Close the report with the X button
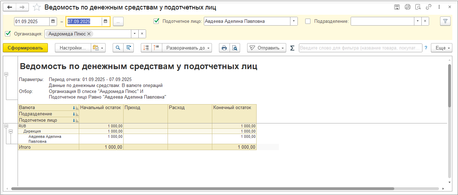The height and width of the screenshot is (195, 458). 450,7
